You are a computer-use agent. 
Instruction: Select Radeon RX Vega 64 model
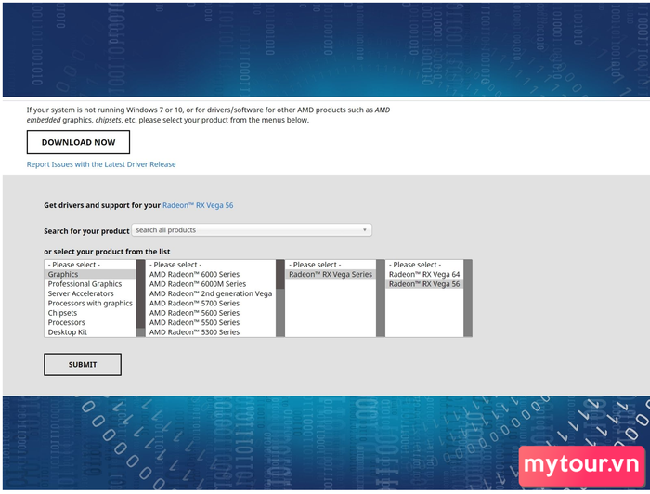coord(424,274)
